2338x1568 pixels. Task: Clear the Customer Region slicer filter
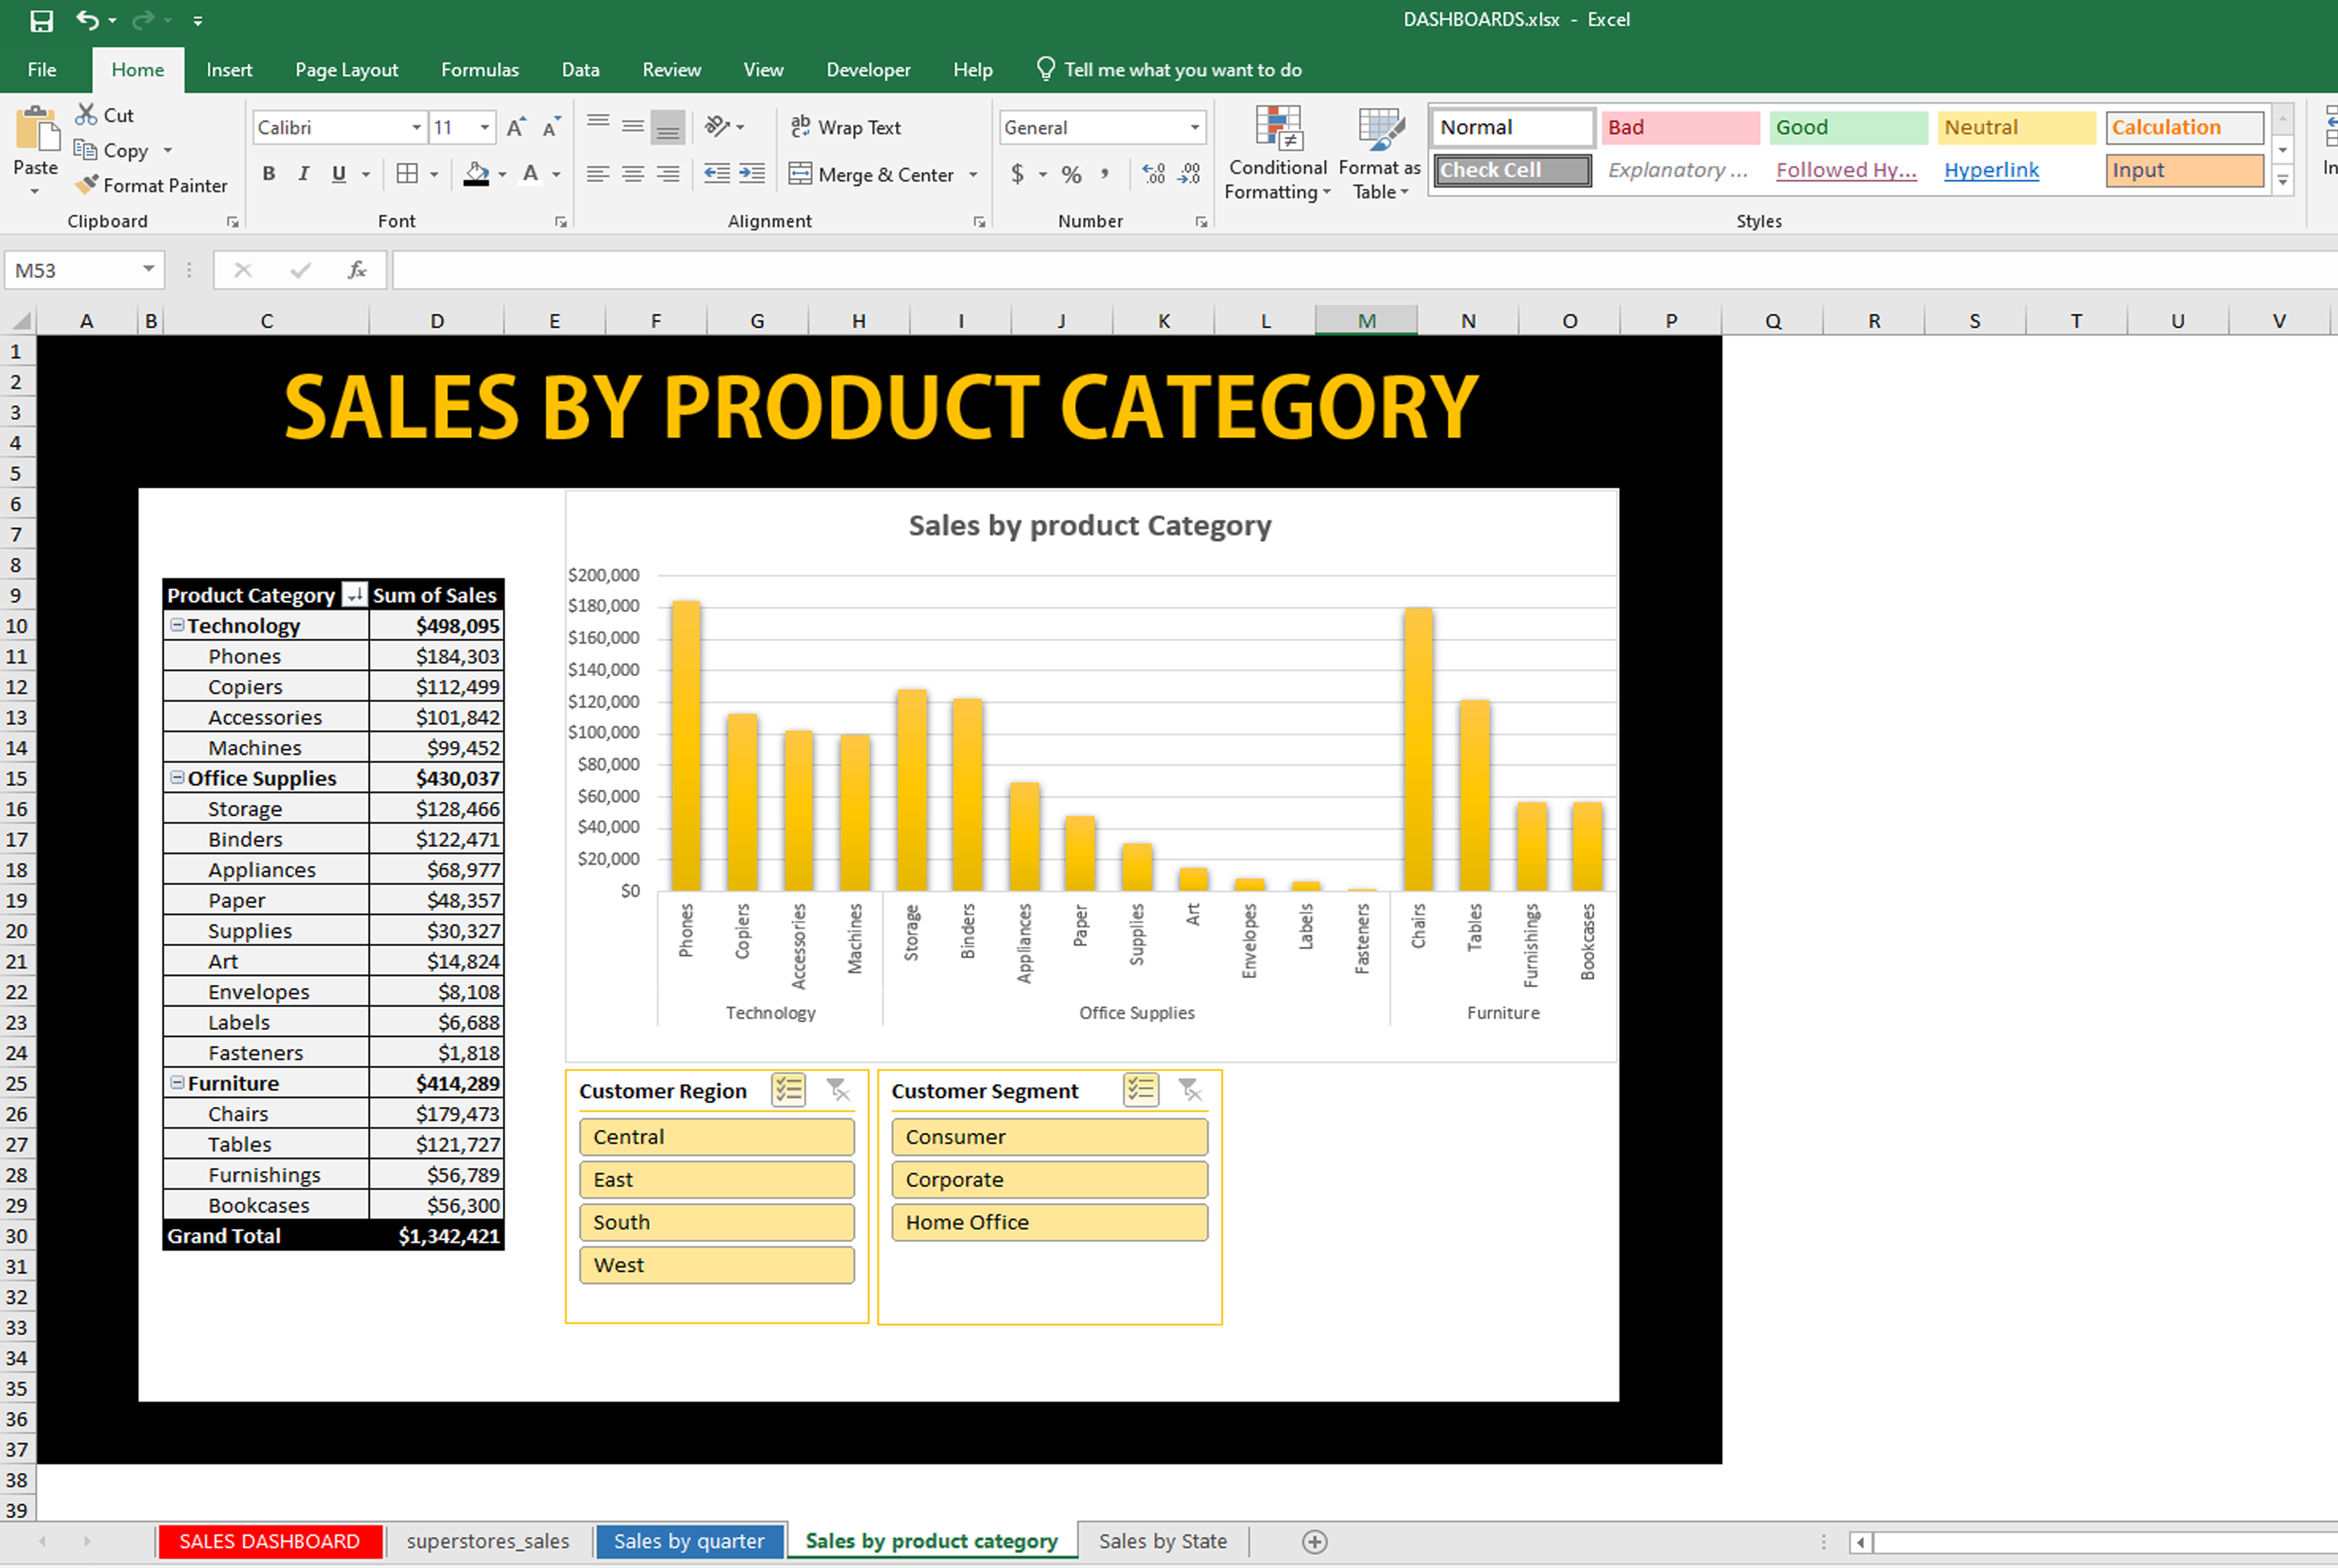click(x=838, y=1090)
